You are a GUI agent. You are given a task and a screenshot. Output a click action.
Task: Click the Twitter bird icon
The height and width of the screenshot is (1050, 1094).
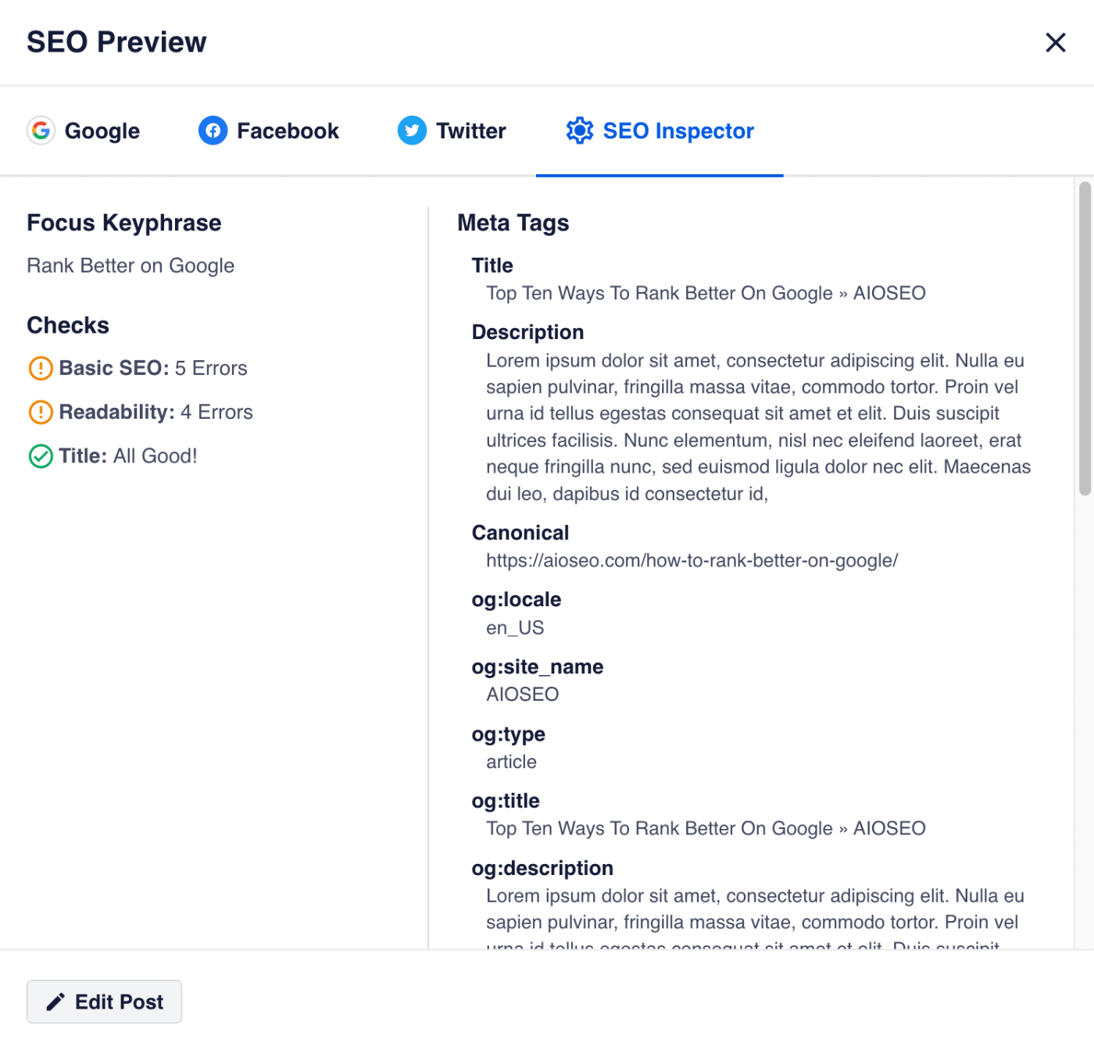(x=412, y=130)
